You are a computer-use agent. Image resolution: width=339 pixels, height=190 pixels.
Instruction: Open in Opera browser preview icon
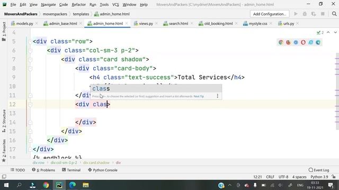click(303, 42)
